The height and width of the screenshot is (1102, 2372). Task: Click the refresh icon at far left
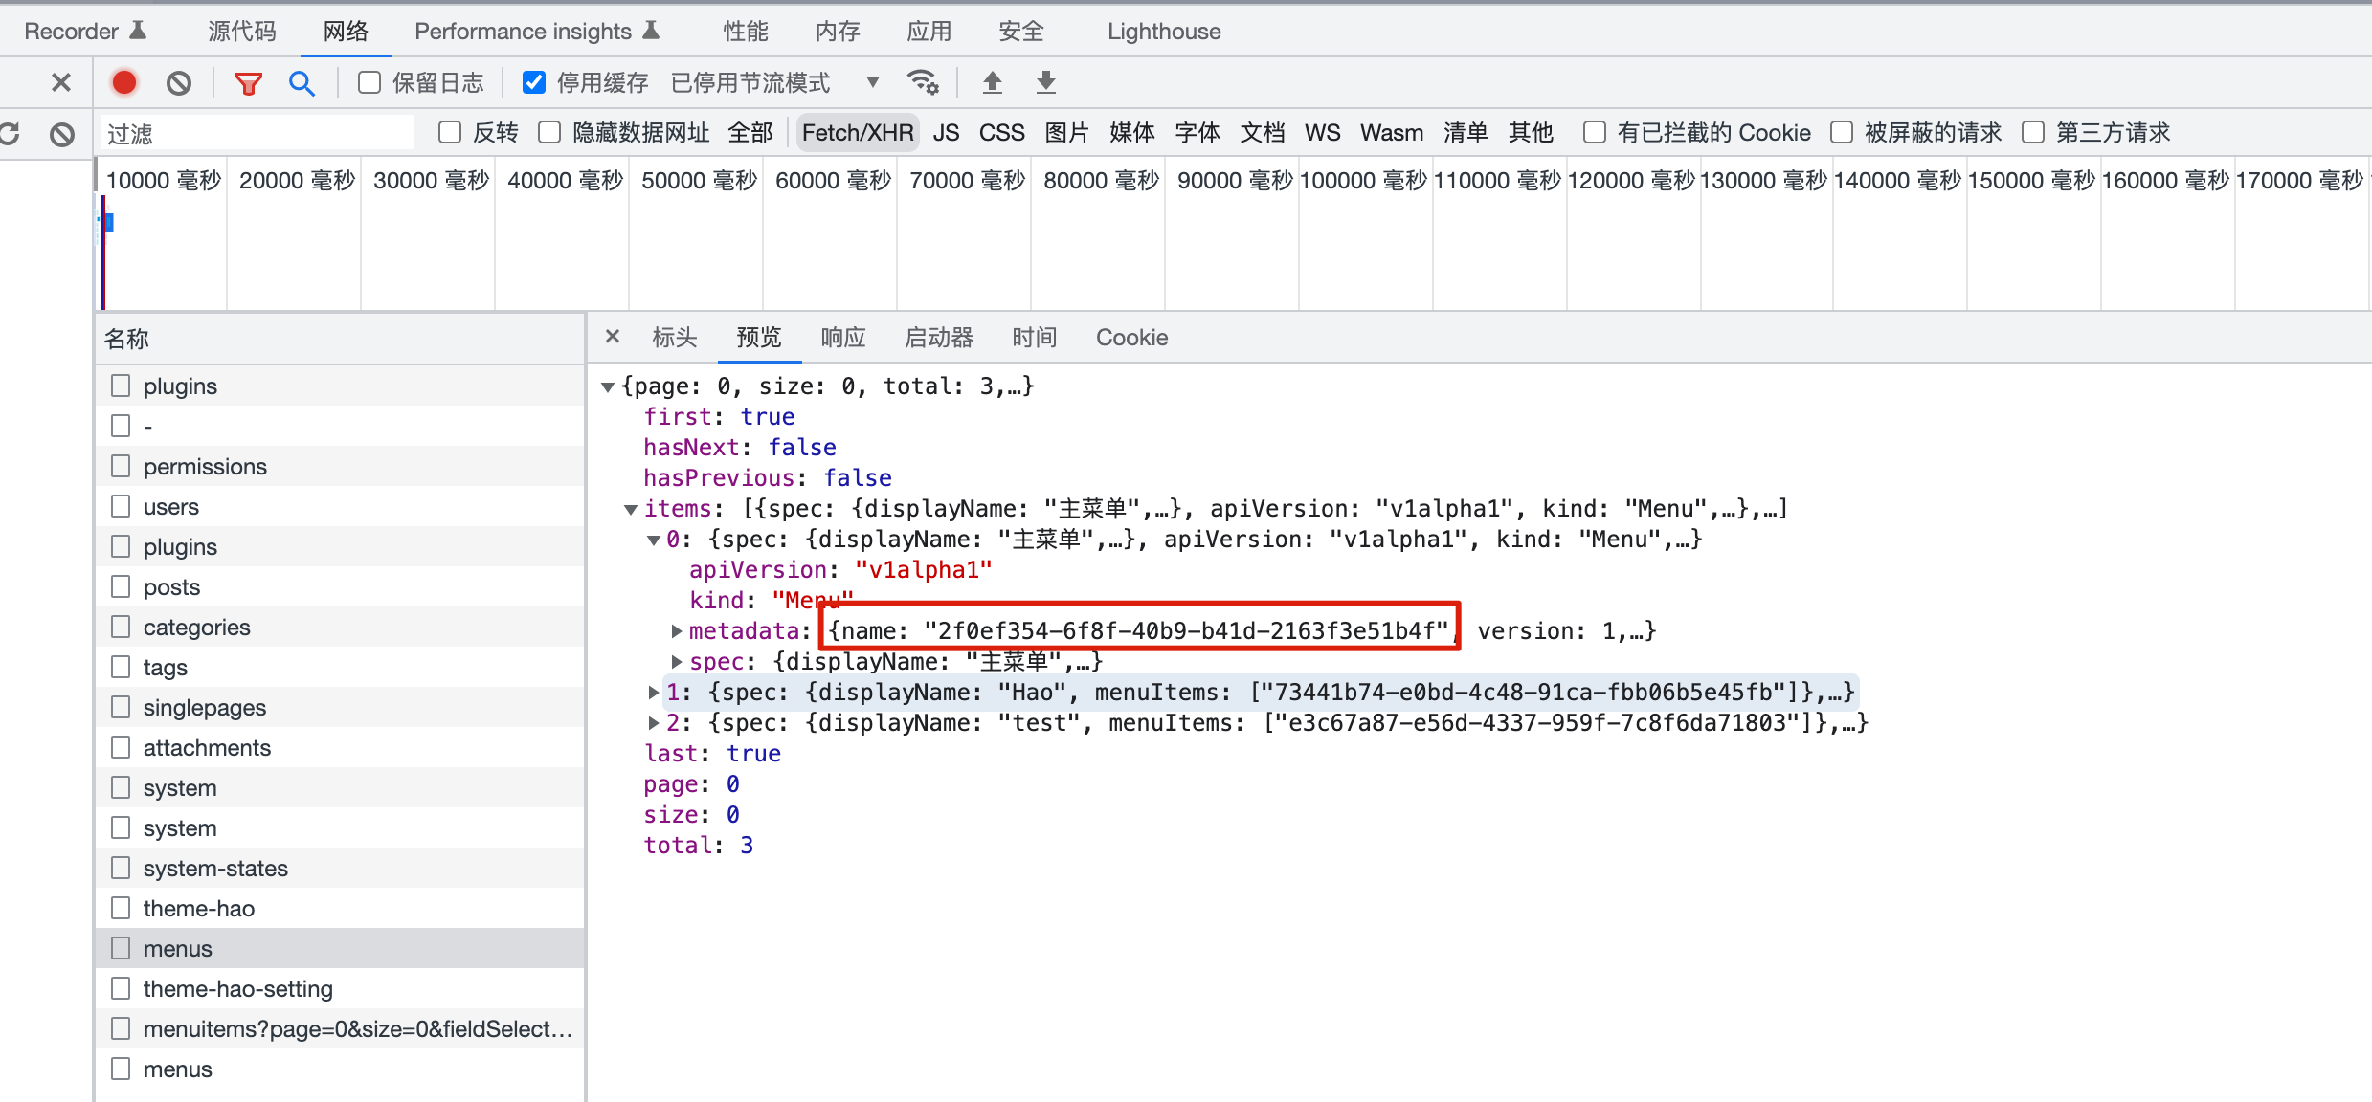11,133
